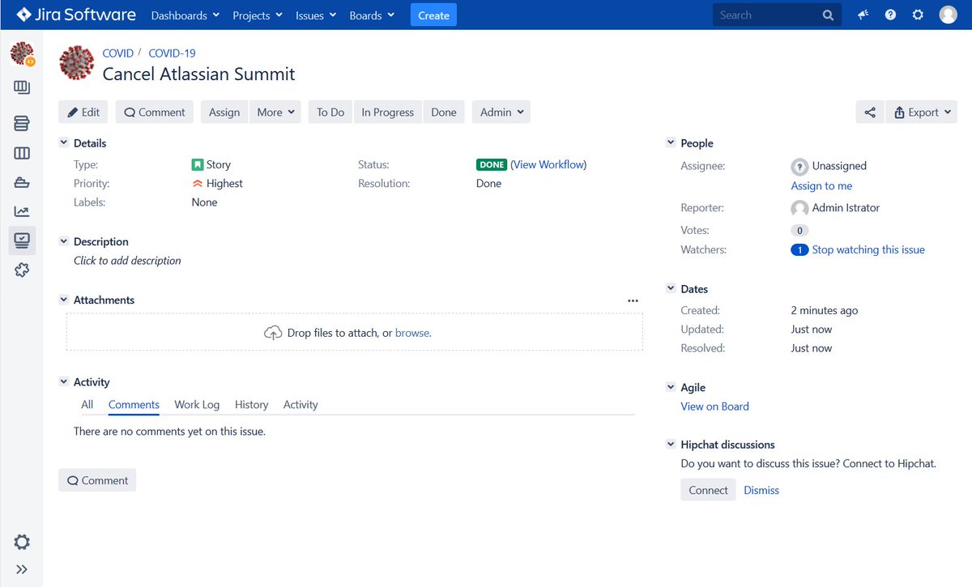Click the top Comment button
The height and width of the screenshot is (587, 972).
click(155, 113)
